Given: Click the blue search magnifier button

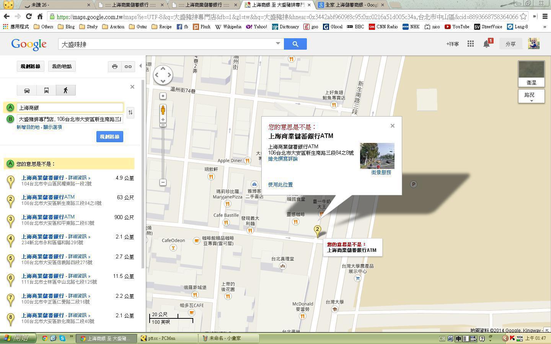Looking at the screenshot, I should tap(295, 44).
